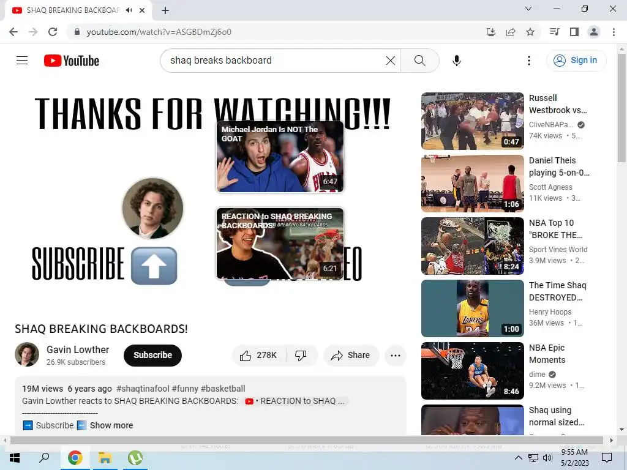This screenshot has width=627, height=470.
Task: Toggle the browser side panel
Action: (x=574, y=32)
